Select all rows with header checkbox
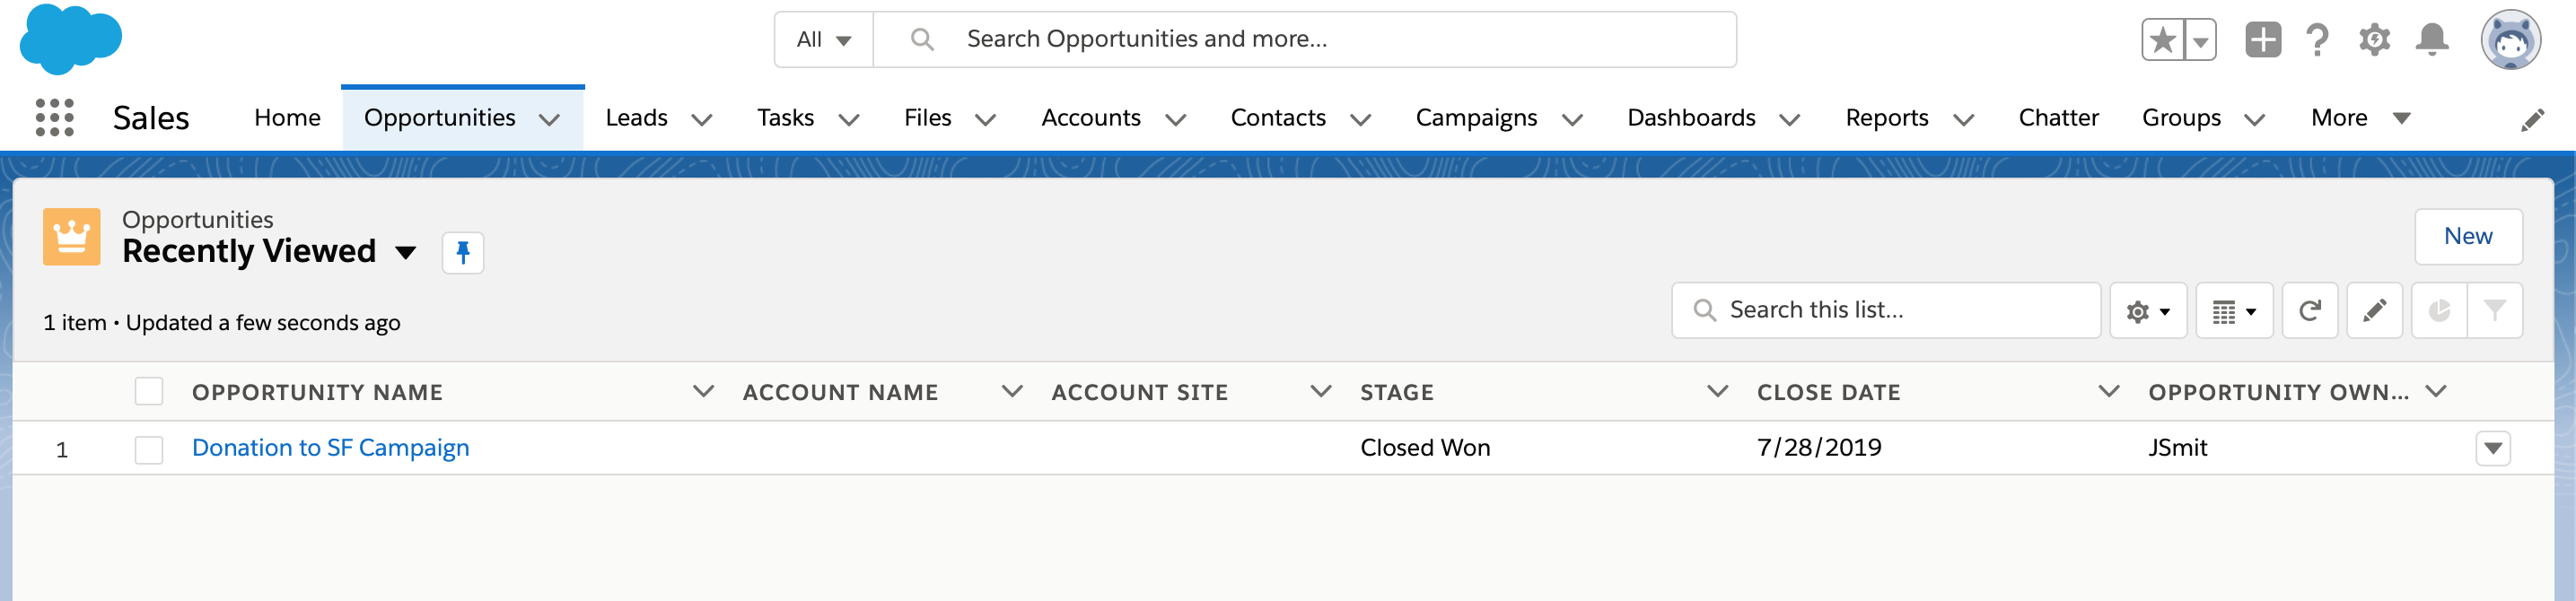 (149, 391)
